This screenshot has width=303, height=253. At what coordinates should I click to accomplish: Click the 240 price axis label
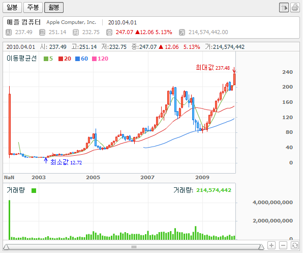click(288, 72)
